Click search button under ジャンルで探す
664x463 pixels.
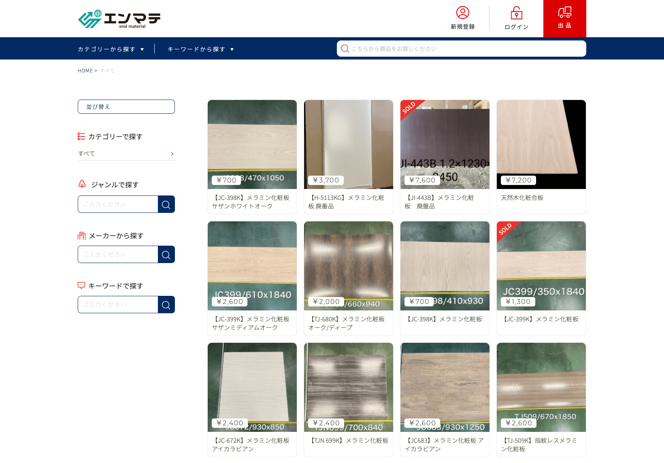pos(166,204)
